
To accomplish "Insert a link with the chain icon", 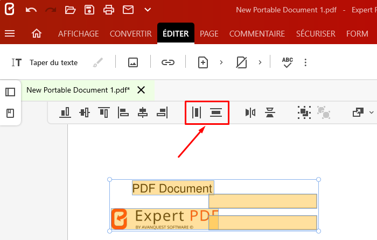I will (x=168, y=62).
